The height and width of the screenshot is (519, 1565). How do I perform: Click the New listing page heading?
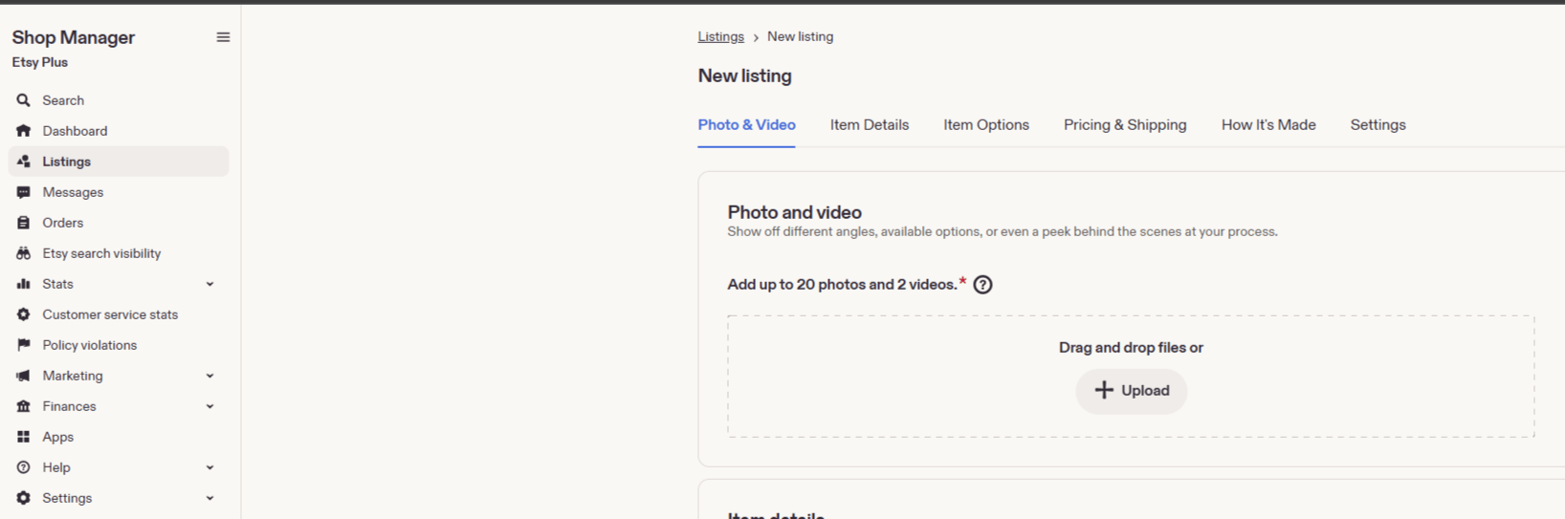[x=744, y=76]
